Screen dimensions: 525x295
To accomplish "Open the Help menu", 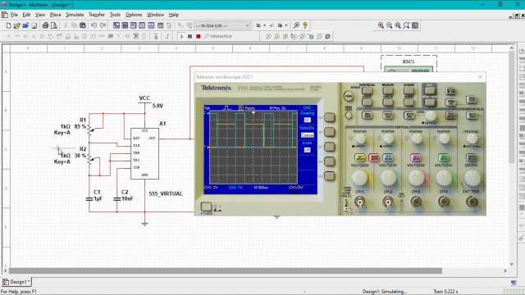I will (x=173, y=15).
